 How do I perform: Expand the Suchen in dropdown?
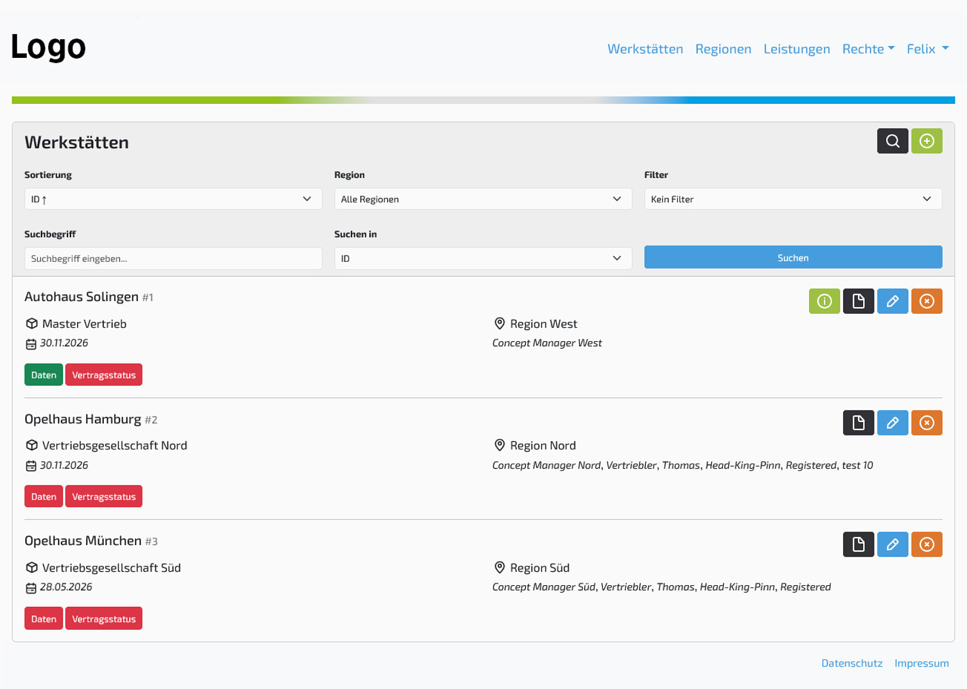pos(483,258)
